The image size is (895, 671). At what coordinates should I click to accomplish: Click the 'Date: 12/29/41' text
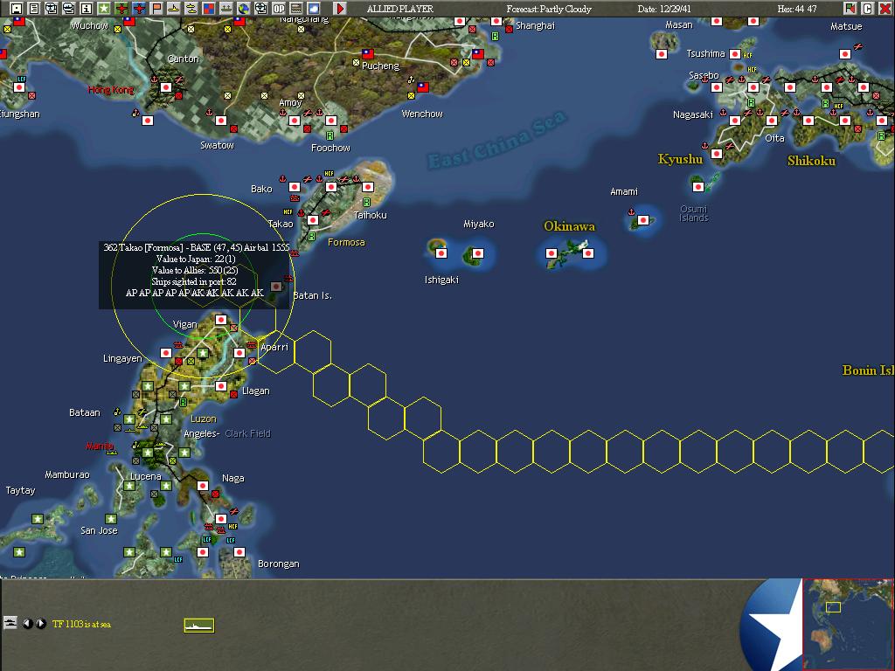pyautogui.click(x=664, y=9)
